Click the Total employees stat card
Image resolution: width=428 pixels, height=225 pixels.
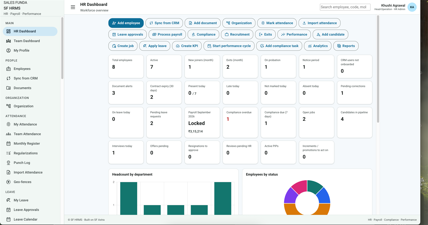[126, 66]
